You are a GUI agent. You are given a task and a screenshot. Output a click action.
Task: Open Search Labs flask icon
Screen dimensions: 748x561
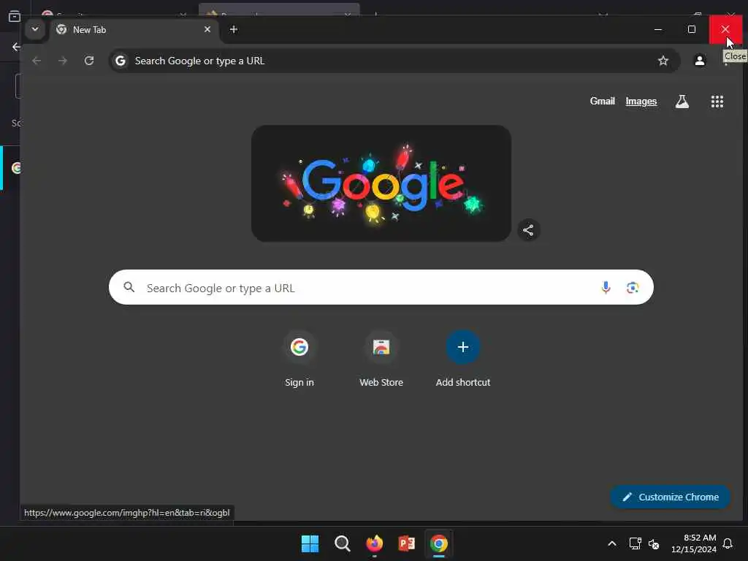click(682, 101)
